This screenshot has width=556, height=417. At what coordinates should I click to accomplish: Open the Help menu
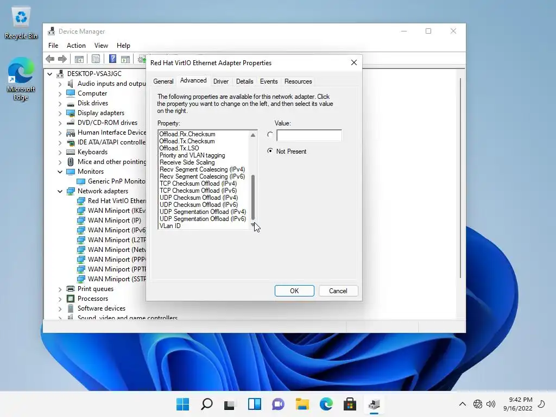(x=123, y=46)
